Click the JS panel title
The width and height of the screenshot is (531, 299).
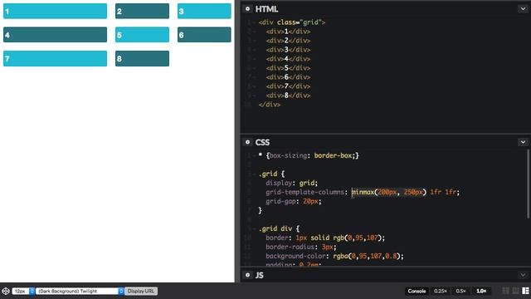(x=260, y=275)
